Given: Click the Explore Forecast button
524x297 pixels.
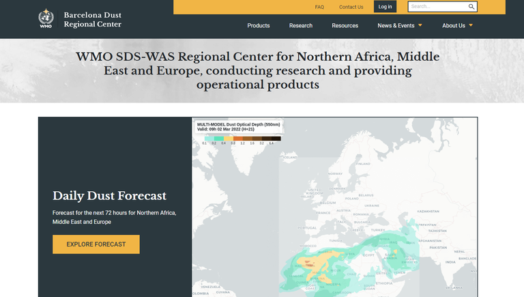Looking at the screenshot, I should tap(96, 244).
